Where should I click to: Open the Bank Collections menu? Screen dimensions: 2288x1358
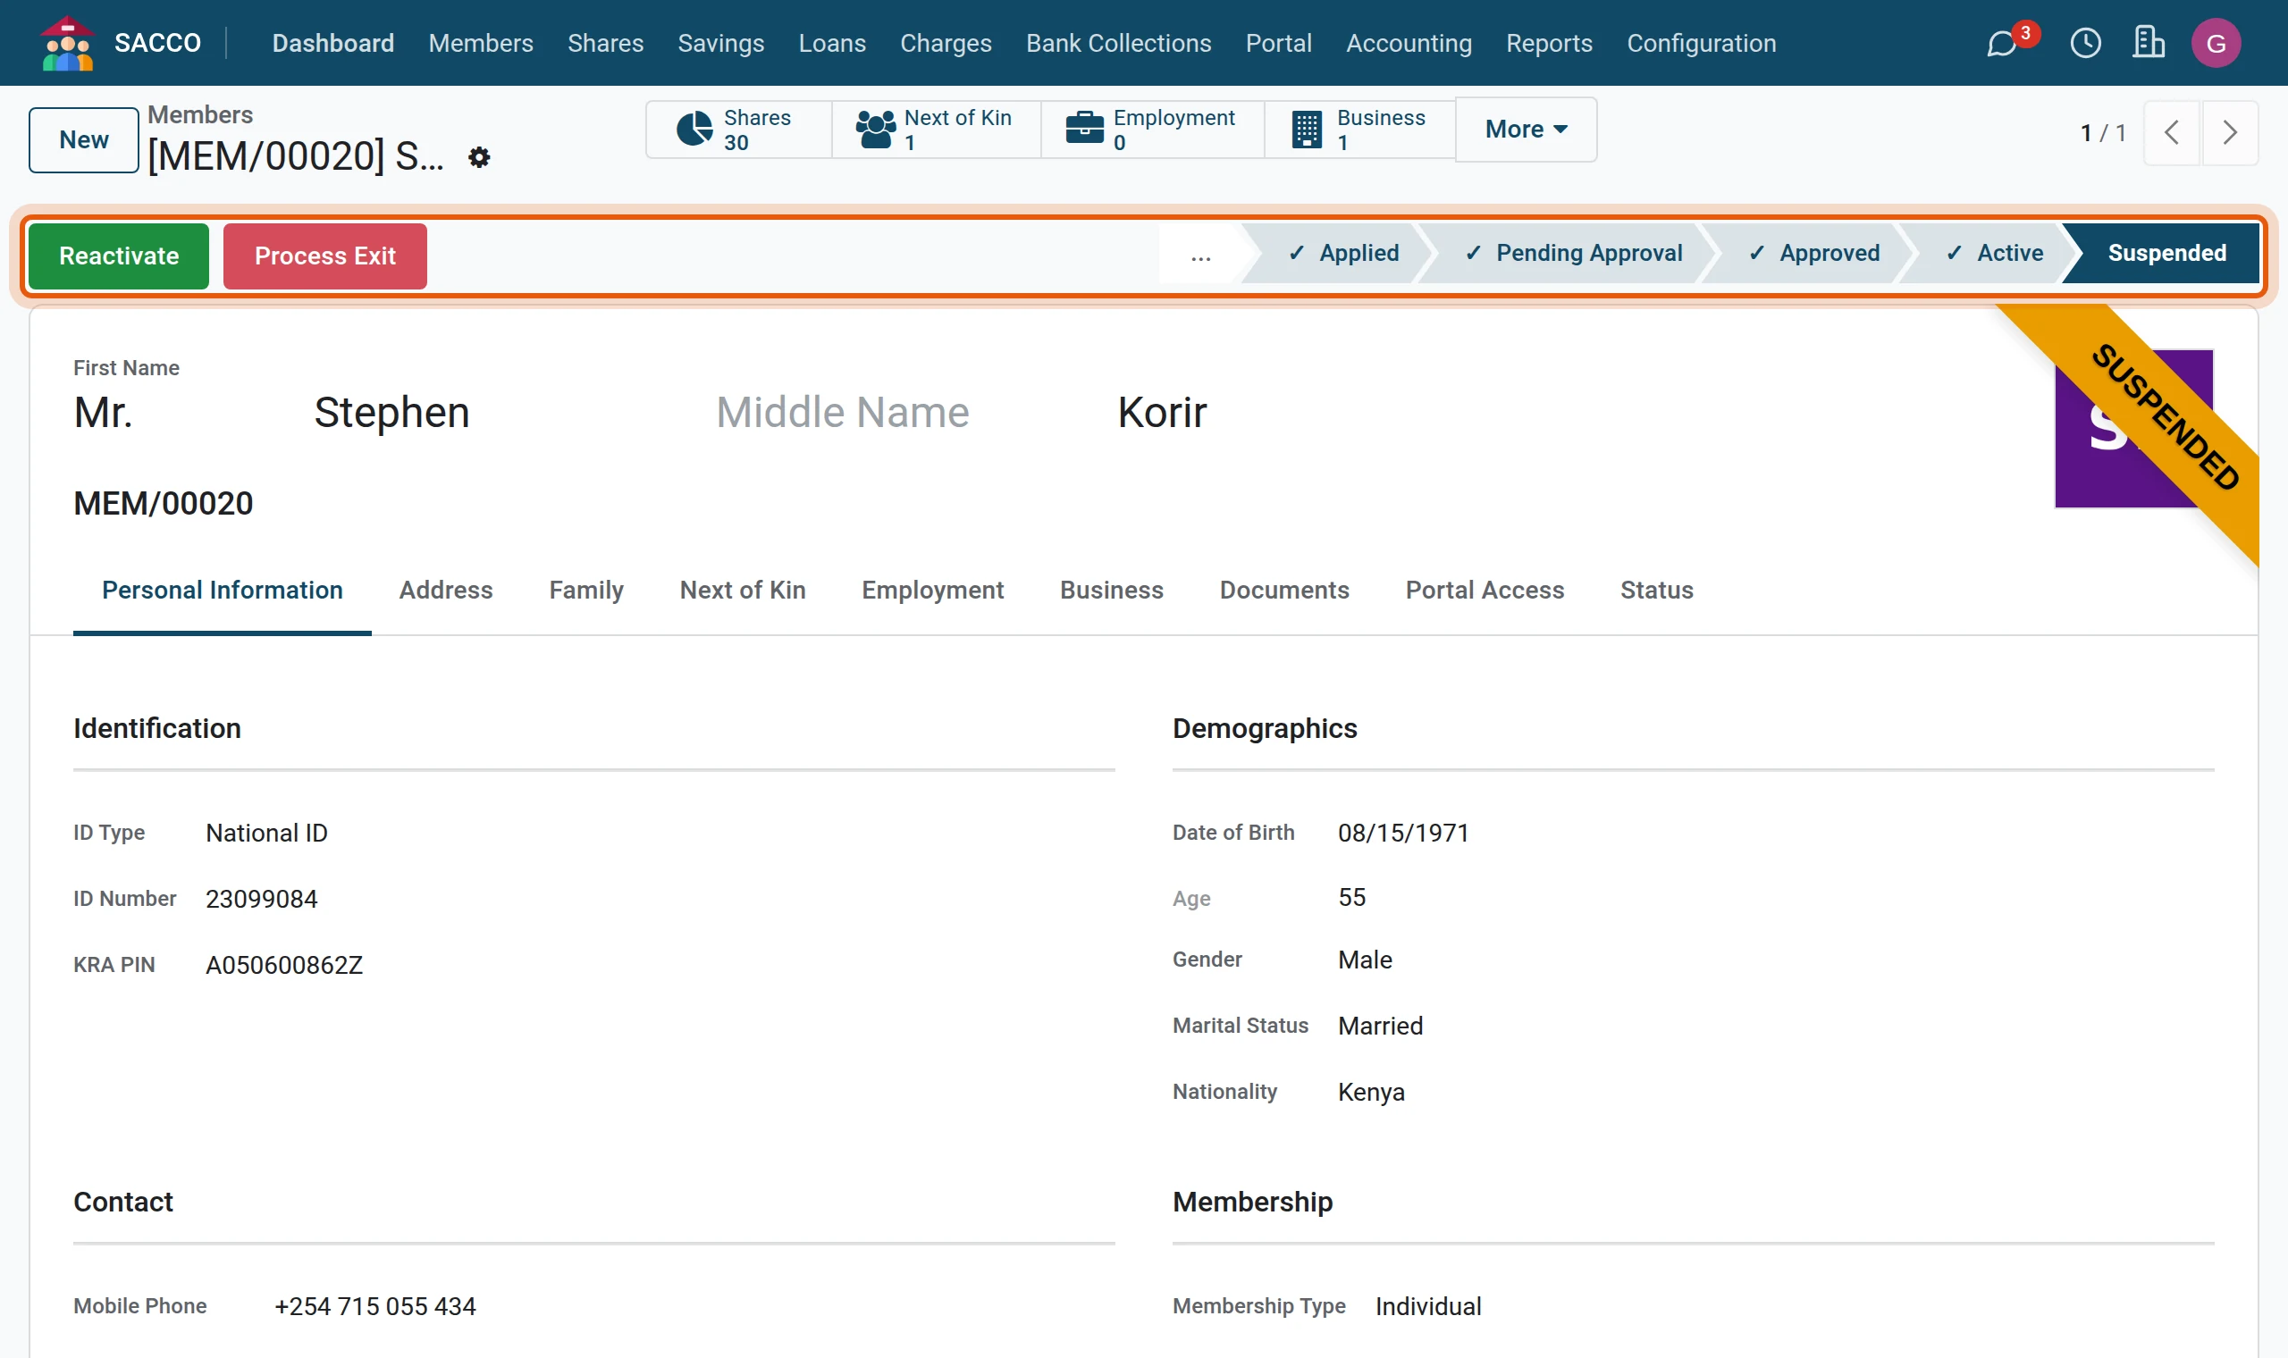pyautogui.click(x=1117, y=43)
